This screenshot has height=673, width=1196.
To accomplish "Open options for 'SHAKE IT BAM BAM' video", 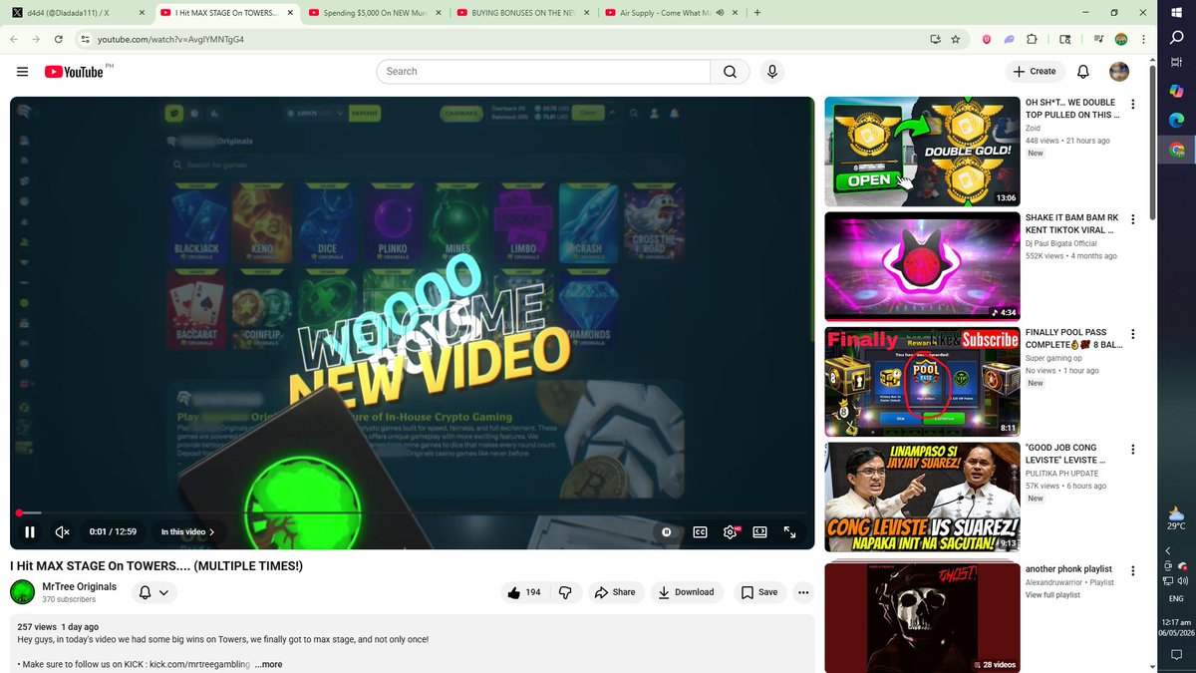I will pyautogui.click(x=1132, y=219).
